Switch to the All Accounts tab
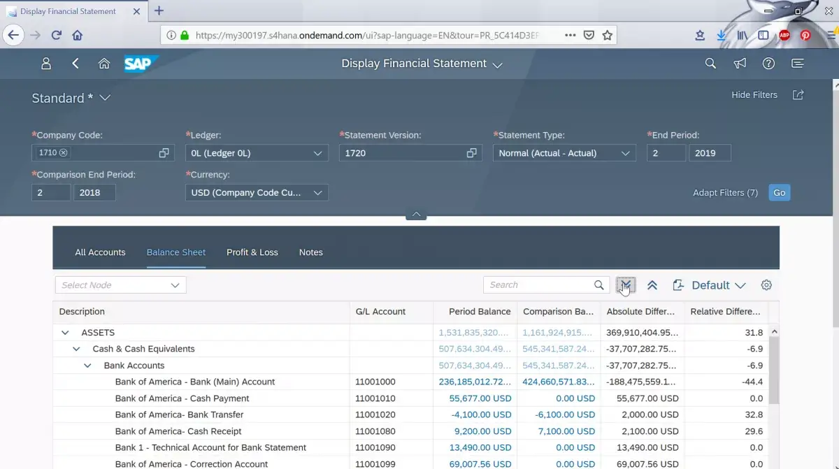Viewport: 839px width, 469px height. click(x=100, y=252)
